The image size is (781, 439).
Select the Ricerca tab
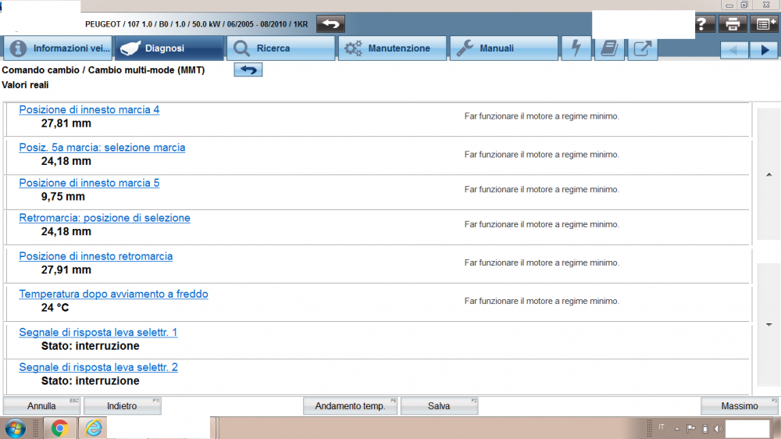pyautogui.click(x=280, y=48)
